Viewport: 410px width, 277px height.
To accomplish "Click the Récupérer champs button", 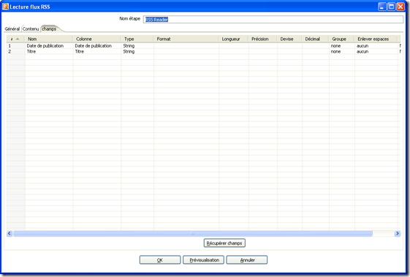I will click(224, 243).
